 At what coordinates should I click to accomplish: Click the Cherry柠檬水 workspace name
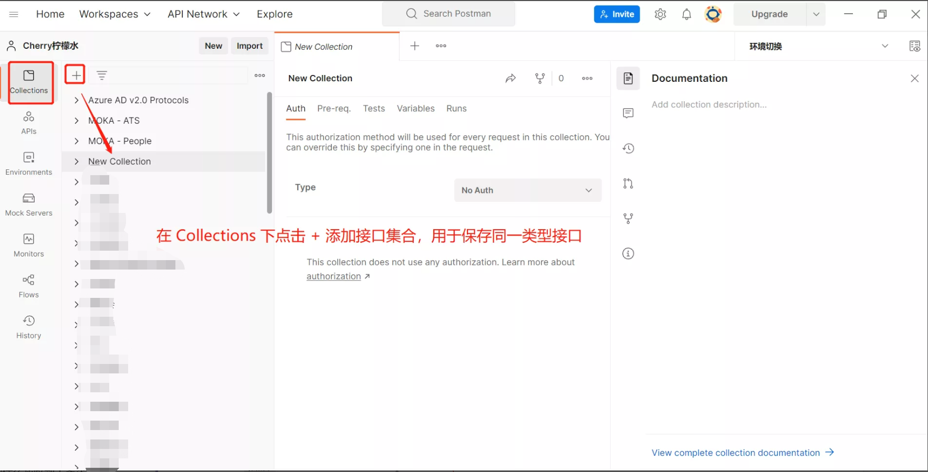50,46
